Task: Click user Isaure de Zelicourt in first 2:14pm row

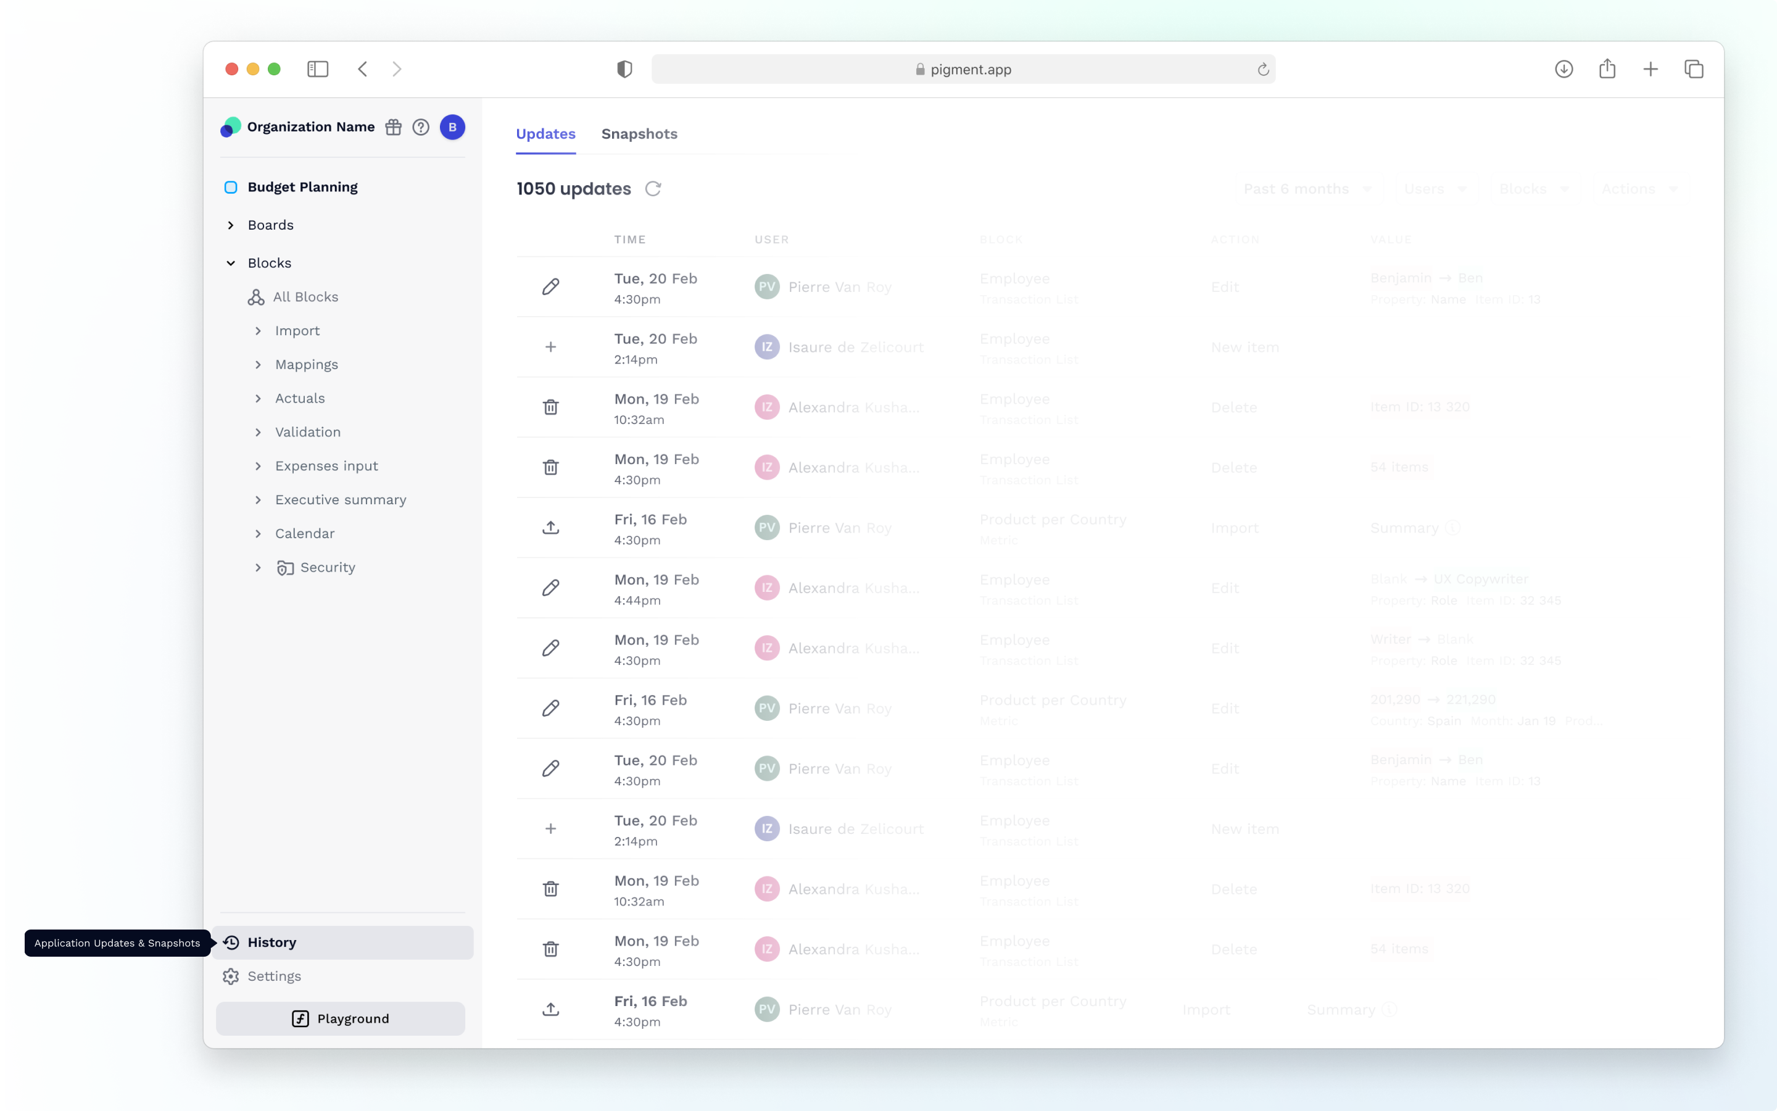Action: (x=855, y=347)
